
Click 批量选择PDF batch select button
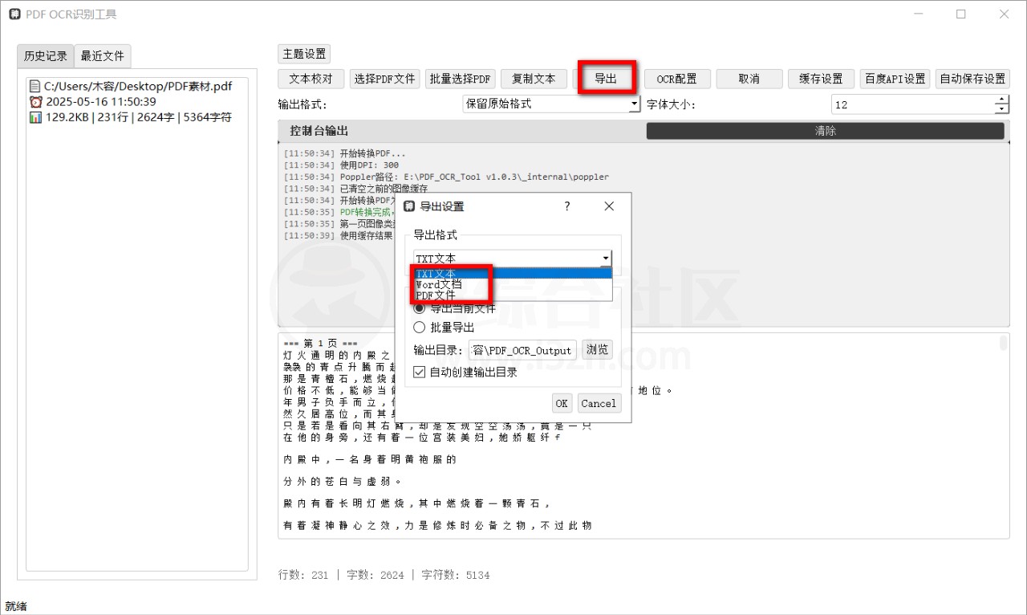[x=460, y=79]
